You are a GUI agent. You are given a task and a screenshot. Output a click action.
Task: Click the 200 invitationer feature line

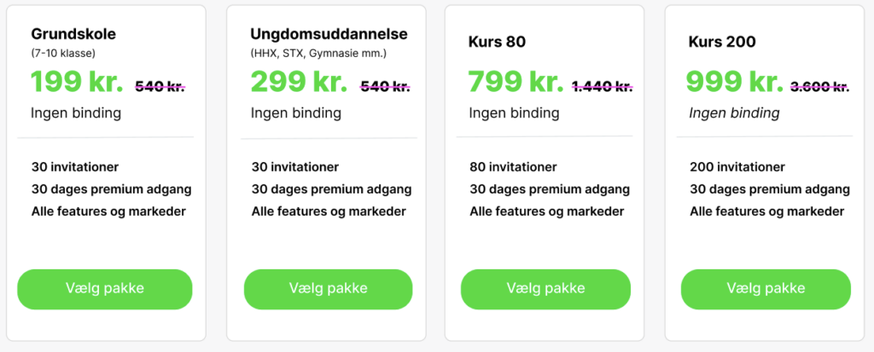pyautogui.click(x=737, y=167)
